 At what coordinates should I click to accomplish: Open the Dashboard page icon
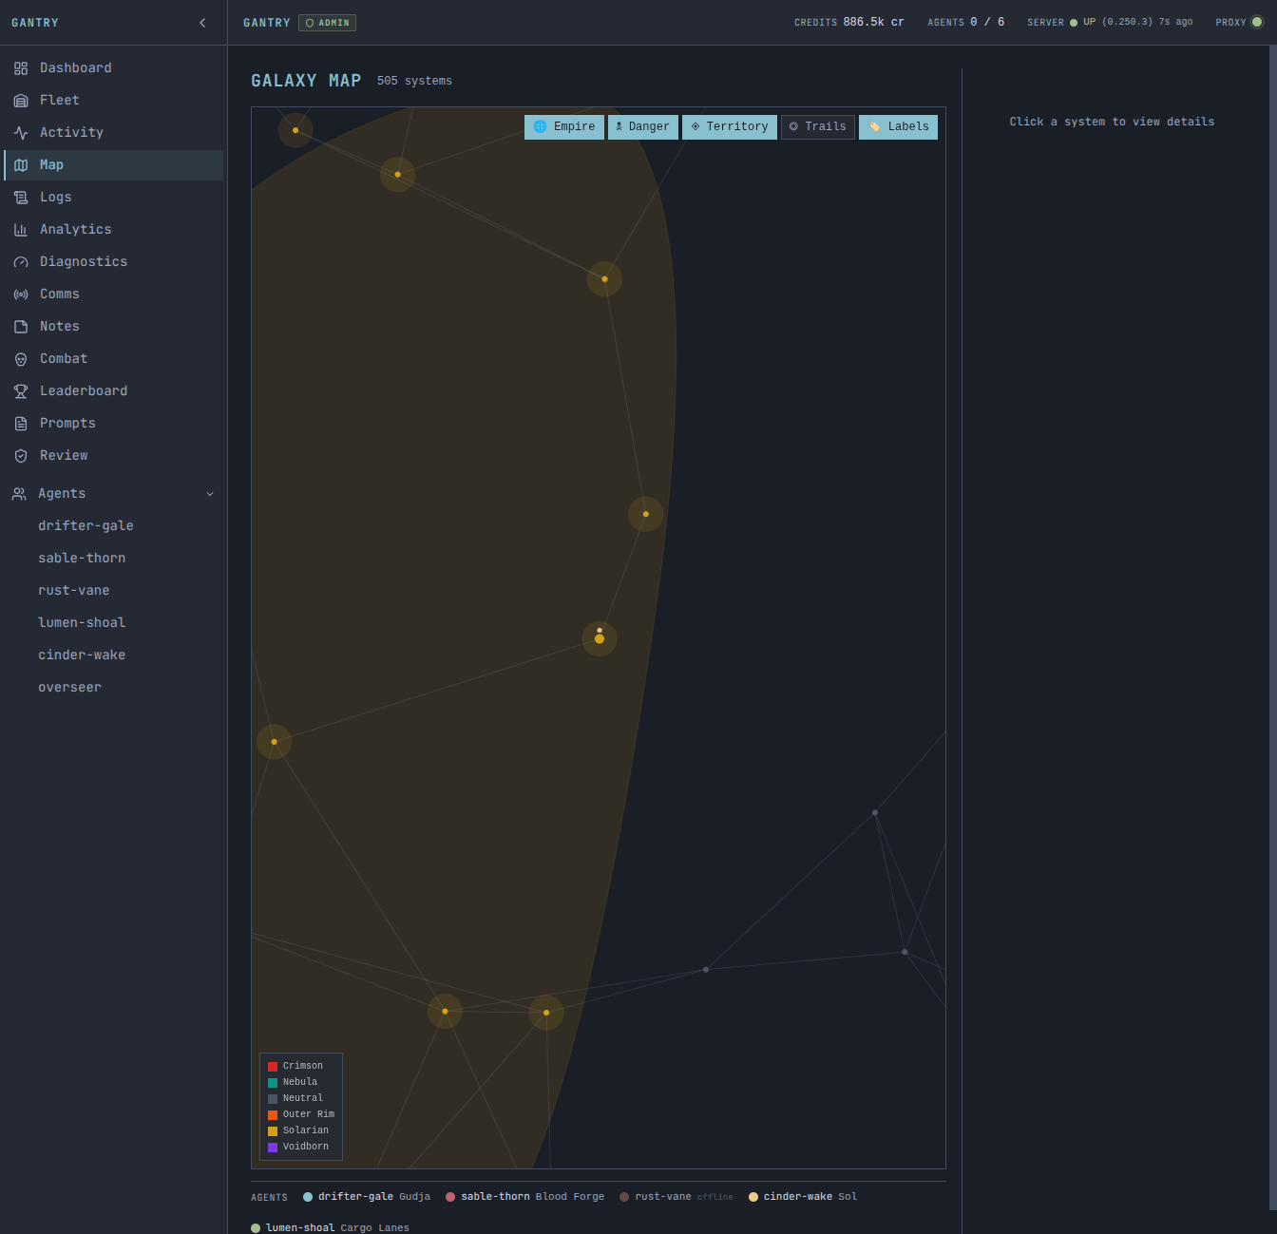[21, 68]
